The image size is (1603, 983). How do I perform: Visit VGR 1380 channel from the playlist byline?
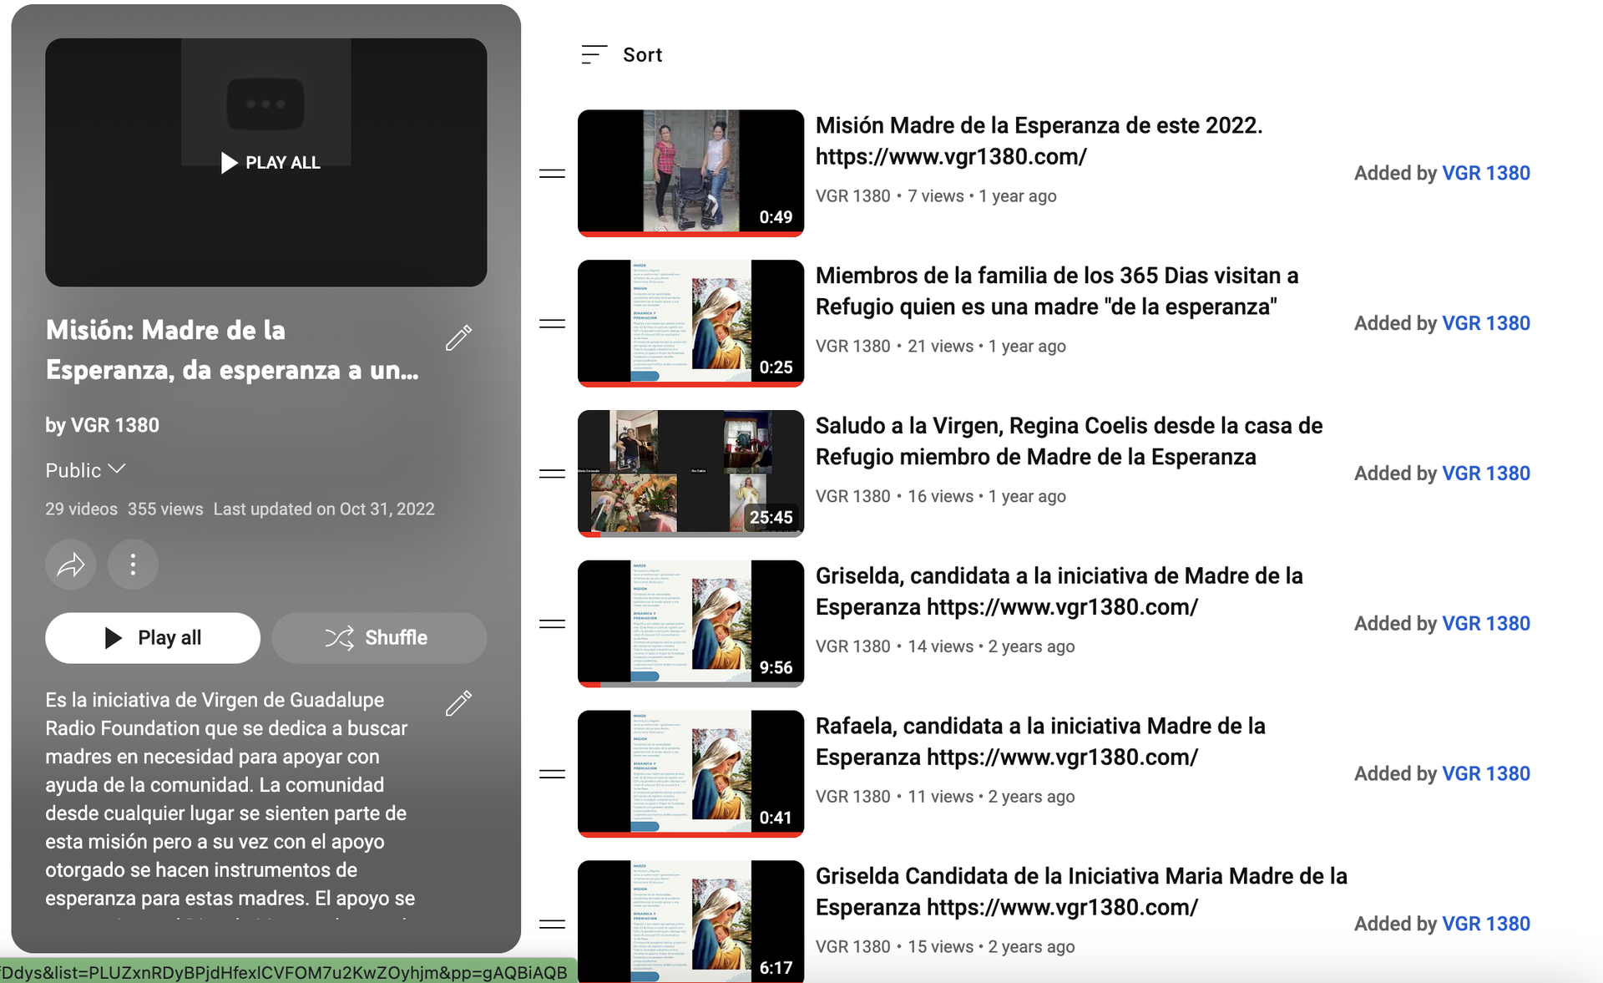click(x=114, y=426)
